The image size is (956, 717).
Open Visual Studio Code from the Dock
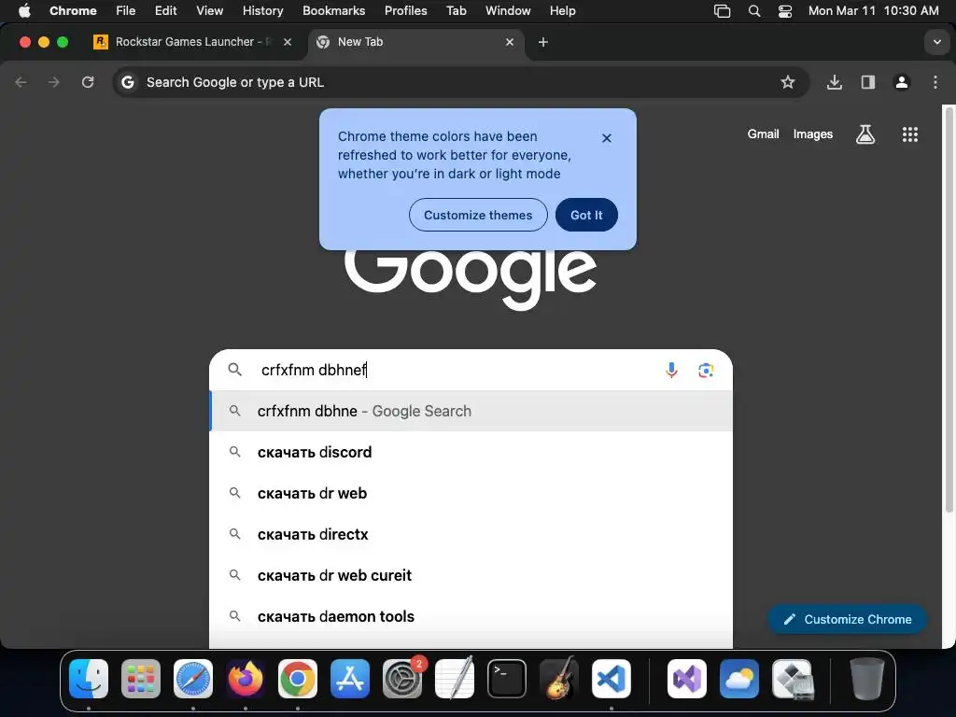612,679
